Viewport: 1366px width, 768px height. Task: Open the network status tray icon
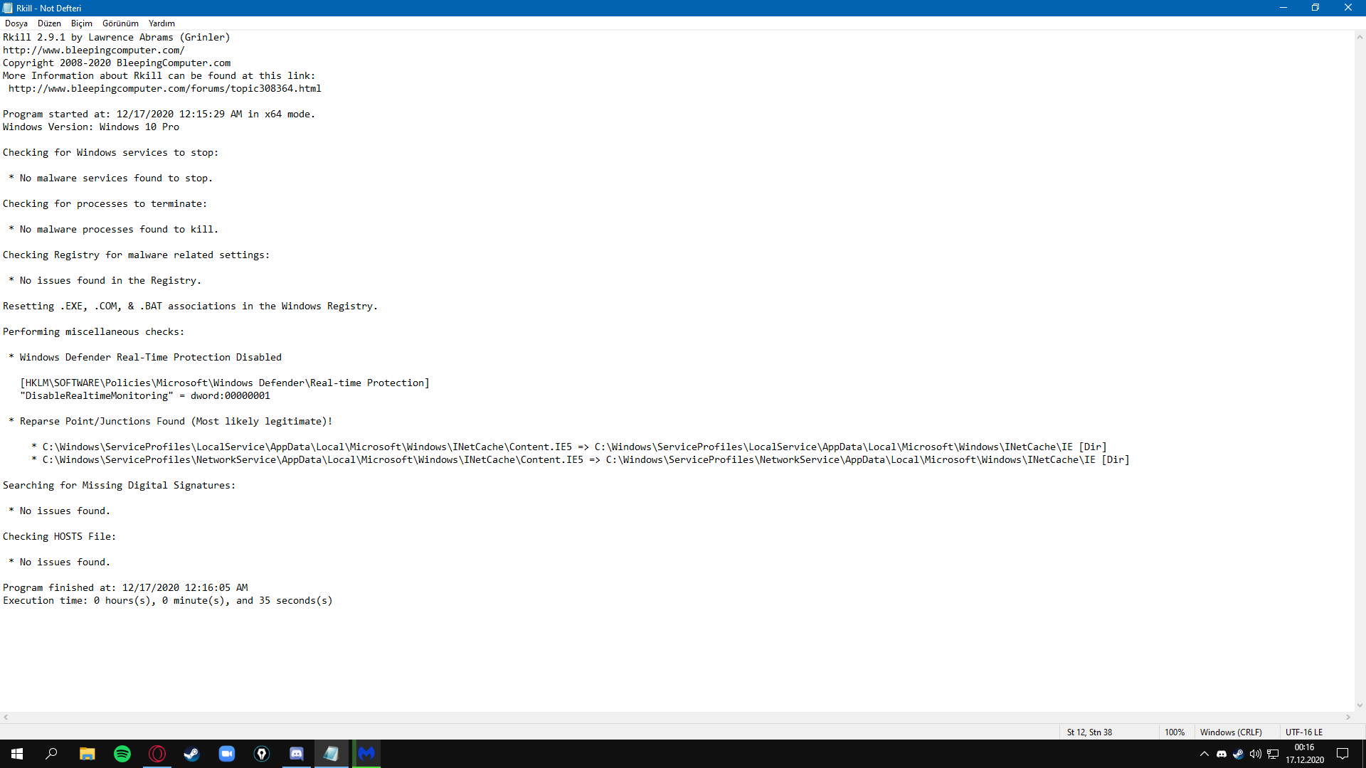click(1273, 754)
